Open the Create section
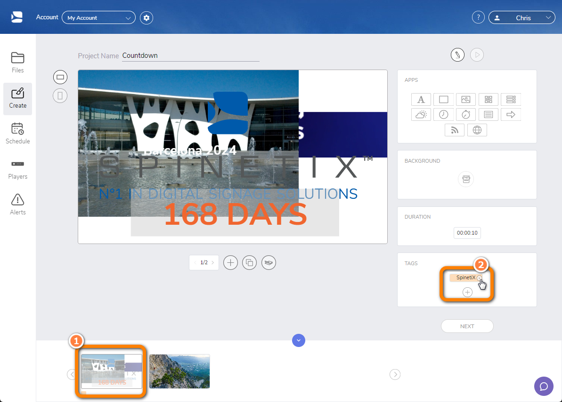 click(17, 99)
